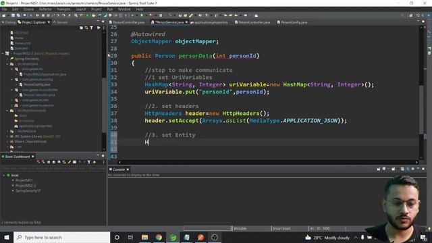The height and width of the screenshot is (243, 432).
Task: Click the Back navigation arrow in toolbar
Action: click(236, 16)
